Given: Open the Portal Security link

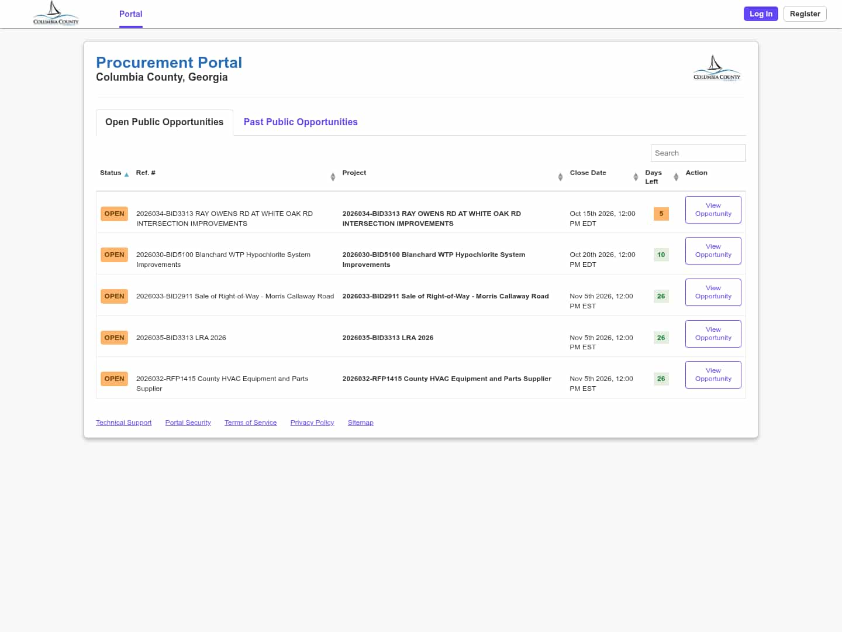Looking at the screenshot, I should [188, 423].
